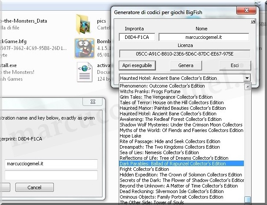Open the Bomb the Monsters game icon
Image resolution: width=267 pixels, height=205 pixels.
pos(85,48)
